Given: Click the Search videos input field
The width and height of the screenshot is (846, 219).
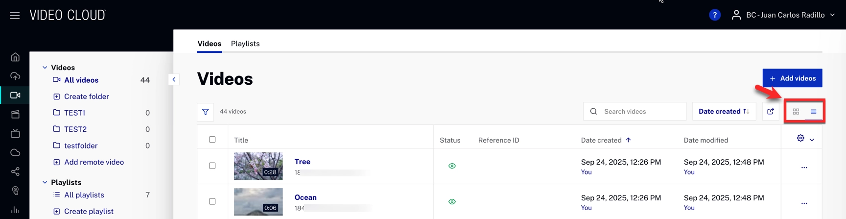Looking at the screenshot, I should click(x=641, y=112).
